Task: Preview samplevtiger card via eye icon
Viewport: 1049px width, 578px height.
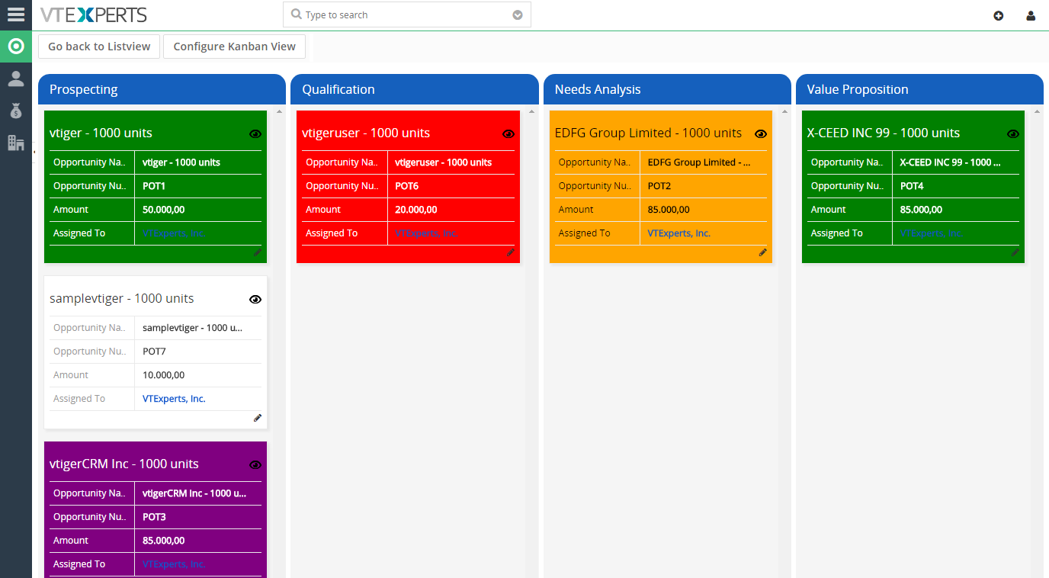Action: (x=255, y=299)
